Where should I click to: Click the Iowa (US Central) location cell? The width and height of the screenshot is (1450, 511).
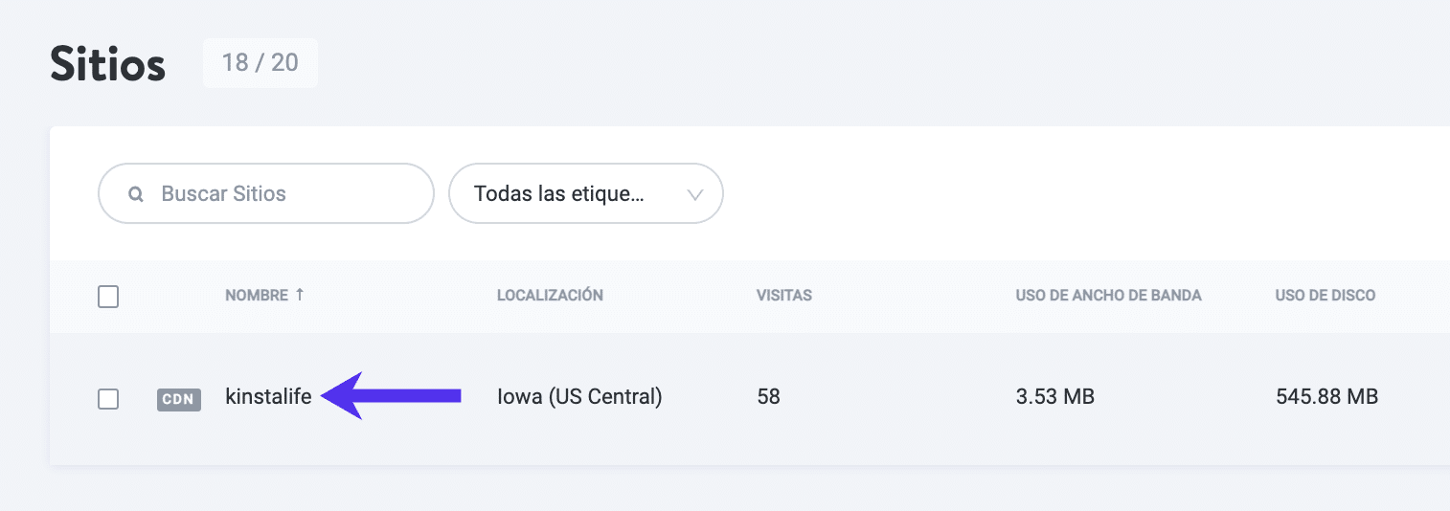[x=579, y=396]
